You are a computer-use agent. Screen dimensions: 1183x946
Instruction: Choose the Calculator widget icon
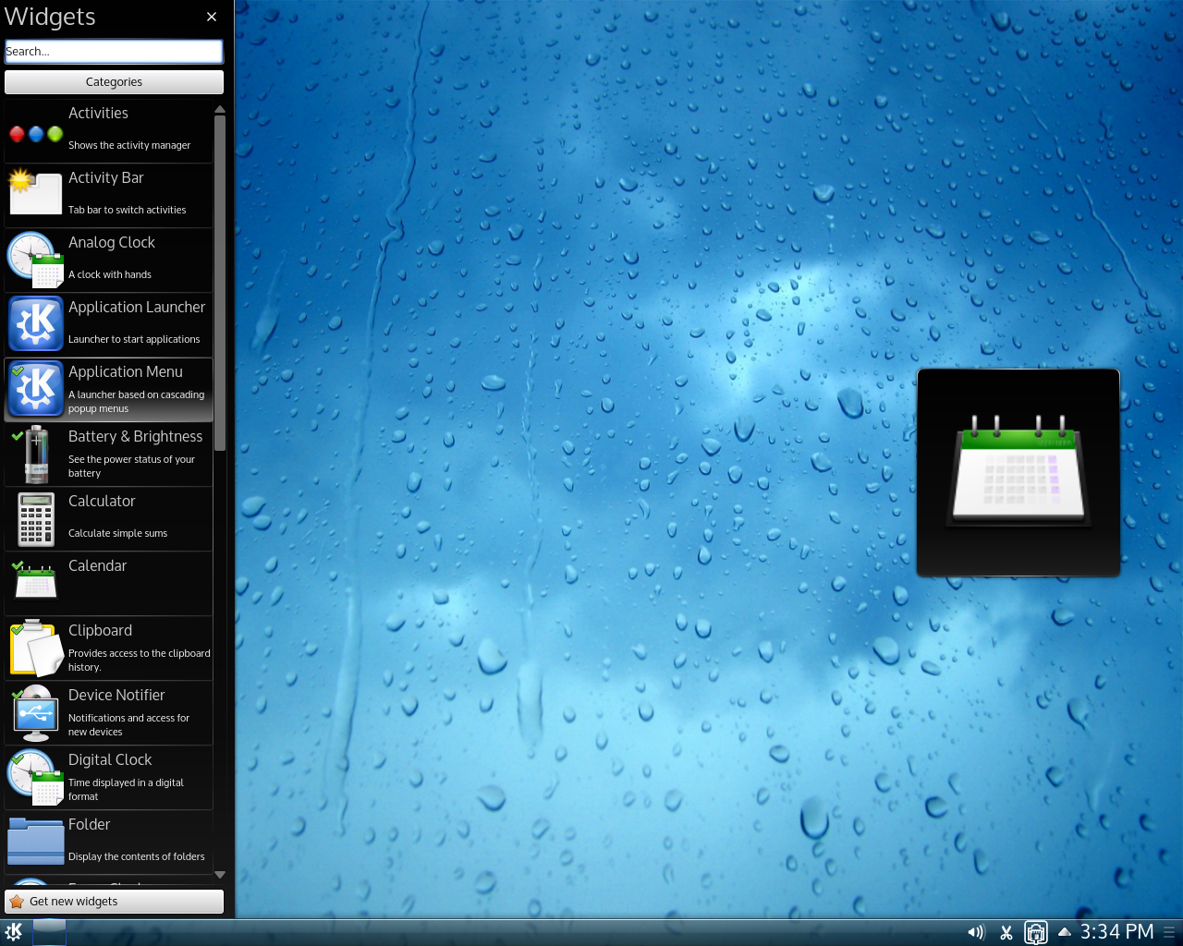(x=36, y=518)
